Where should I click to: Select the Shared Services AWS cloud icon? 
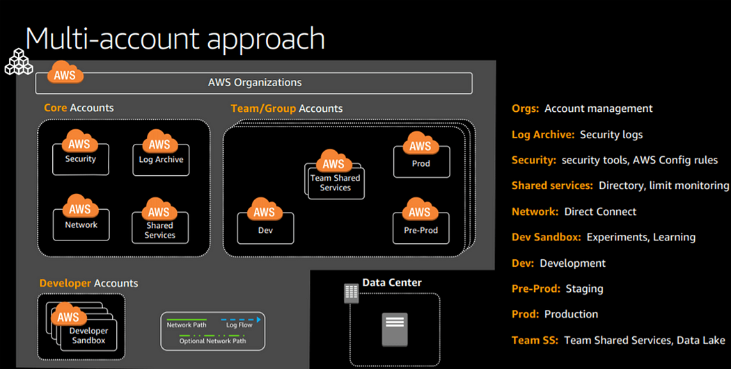pyautogui.click(x=159, y=211)
